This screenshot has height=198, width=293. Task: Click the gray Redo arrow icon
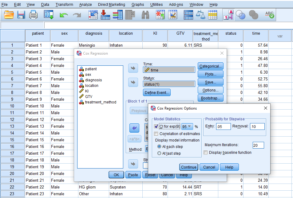pos(77,15)
